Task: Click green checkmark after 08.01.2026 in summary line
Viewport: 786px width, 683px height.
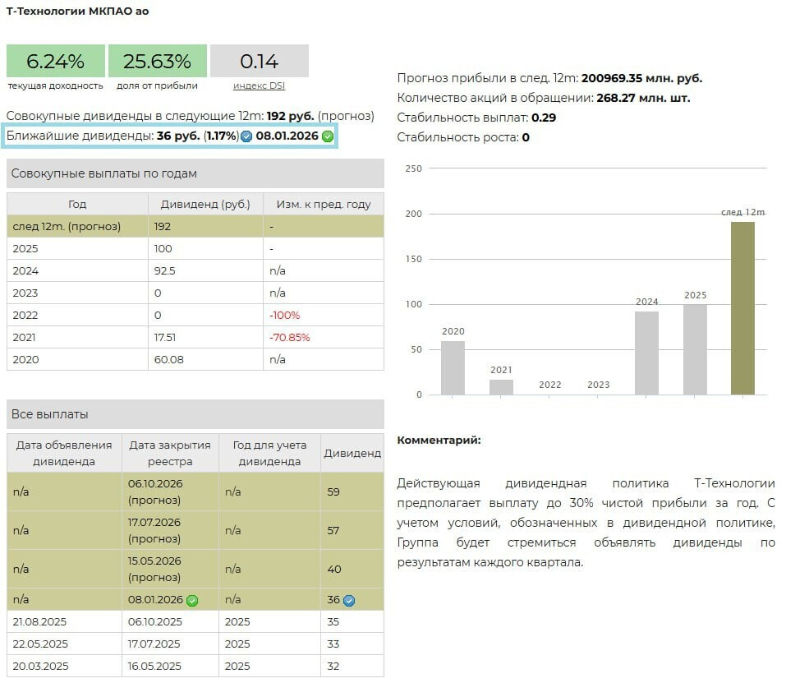Action: click(328, 136)
